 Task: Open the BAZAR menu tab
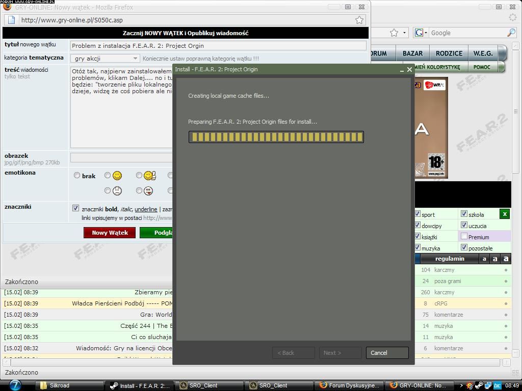click(412, 53)
